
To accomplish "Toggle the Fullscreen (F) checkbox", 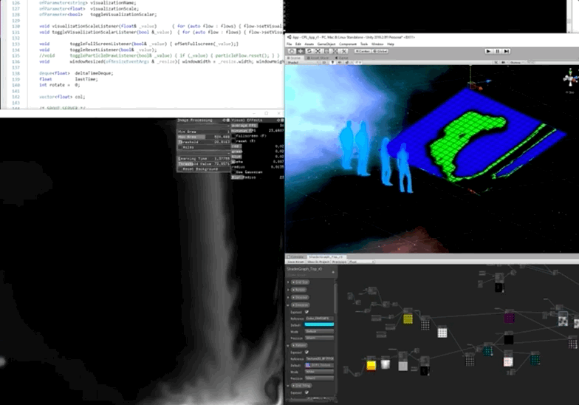I will click(x=234, y=136).
